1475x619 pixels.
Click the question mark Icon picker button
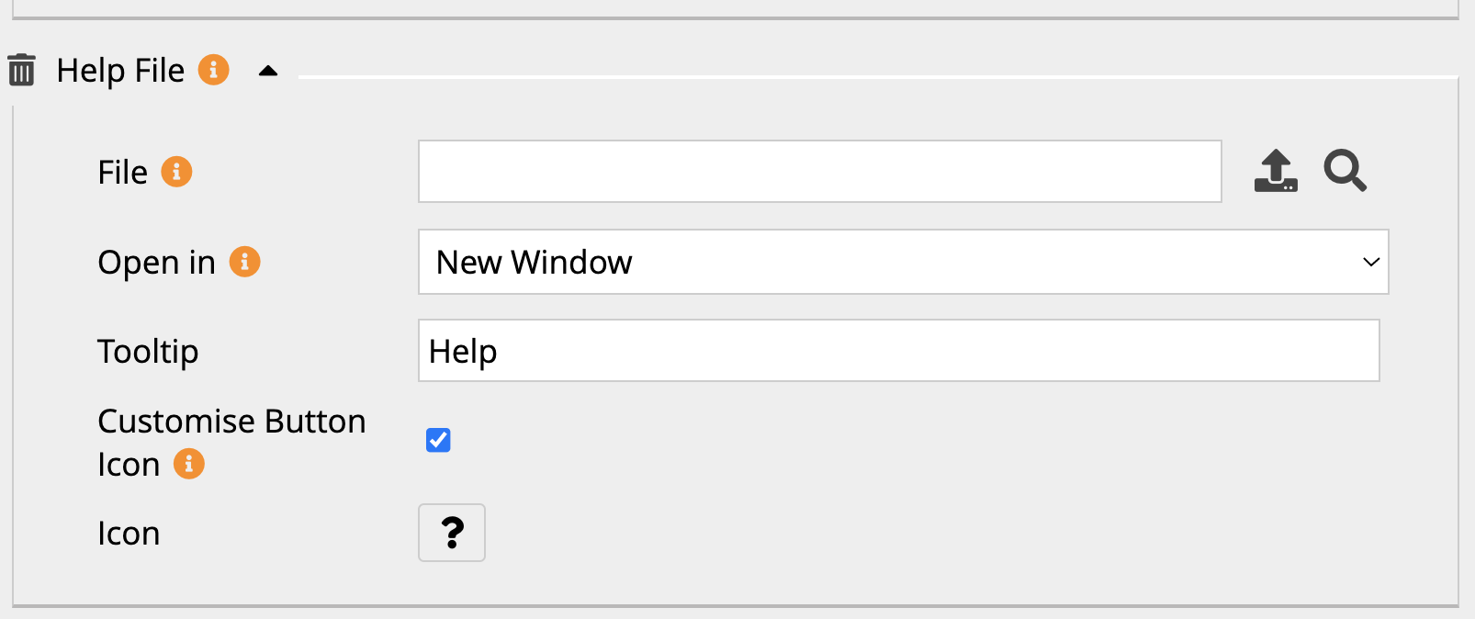coord(452,533)
